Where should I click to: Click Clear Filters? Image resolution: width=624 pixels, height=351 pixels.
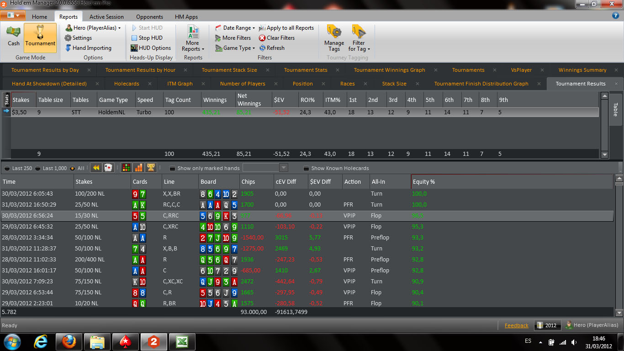click(x=277, y=38)
